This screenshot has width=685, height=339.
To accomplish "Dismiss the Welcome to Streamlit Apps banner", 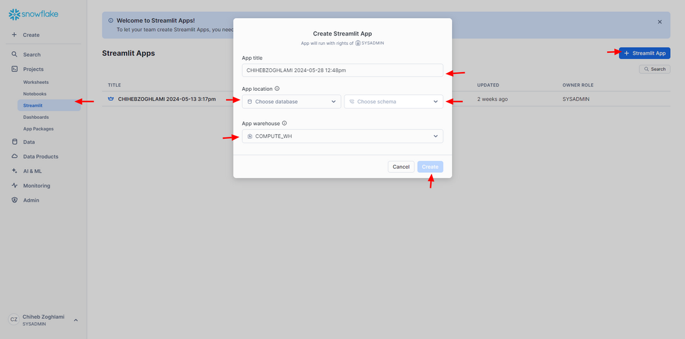I will tap(659, 22).
